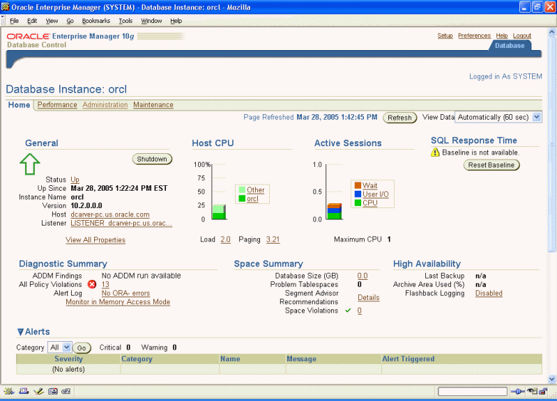Click the online/offline connection status icon

click(518, 392)
